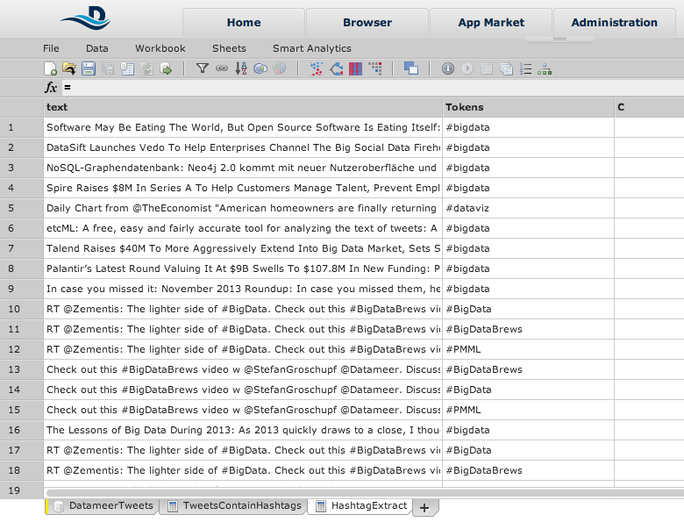Screen dimensions: 684x522
Task: Click the 'Spire Raises $8M' cell
Action: click(243, 188)
